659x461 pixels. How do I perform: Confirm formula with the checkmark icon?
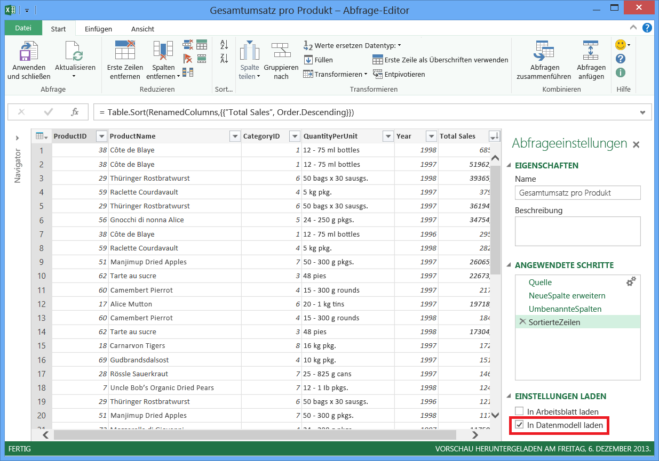click(x=49, y=112)
